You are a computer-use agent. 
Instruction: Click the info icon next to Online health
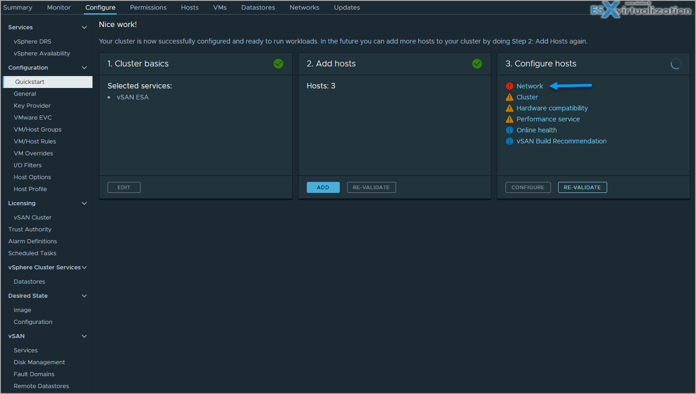tap(509, 130)
